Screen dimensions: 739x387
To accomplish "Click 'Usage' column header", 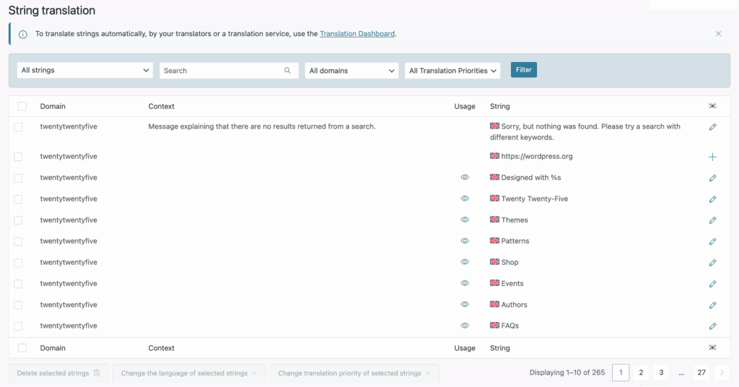I will point(465,106).
